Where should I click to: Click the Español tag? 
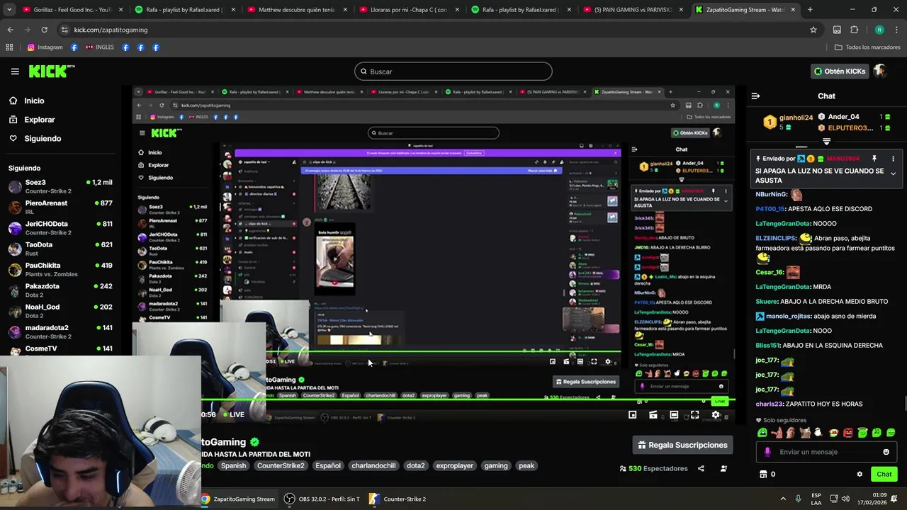coord(328,466)
